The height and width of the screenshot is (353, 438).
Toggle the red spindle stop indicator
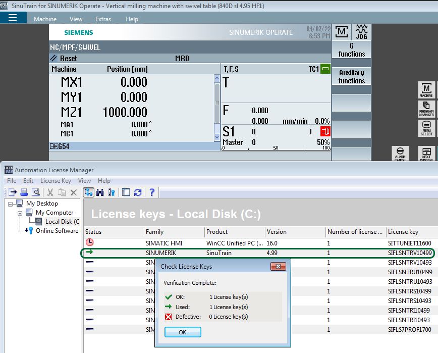click(x=325, y=131)
